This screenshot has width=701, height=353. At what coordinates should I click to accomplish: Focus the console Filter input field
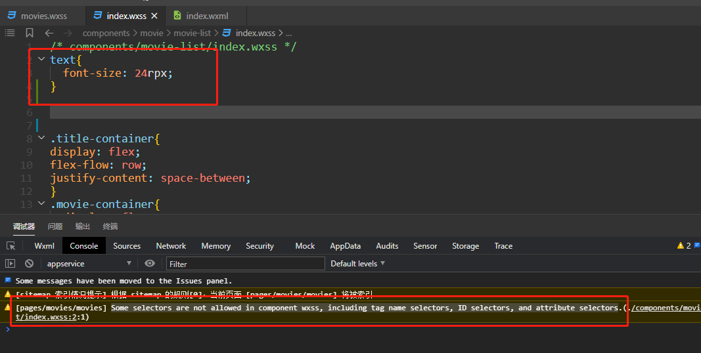click(246, 264)
